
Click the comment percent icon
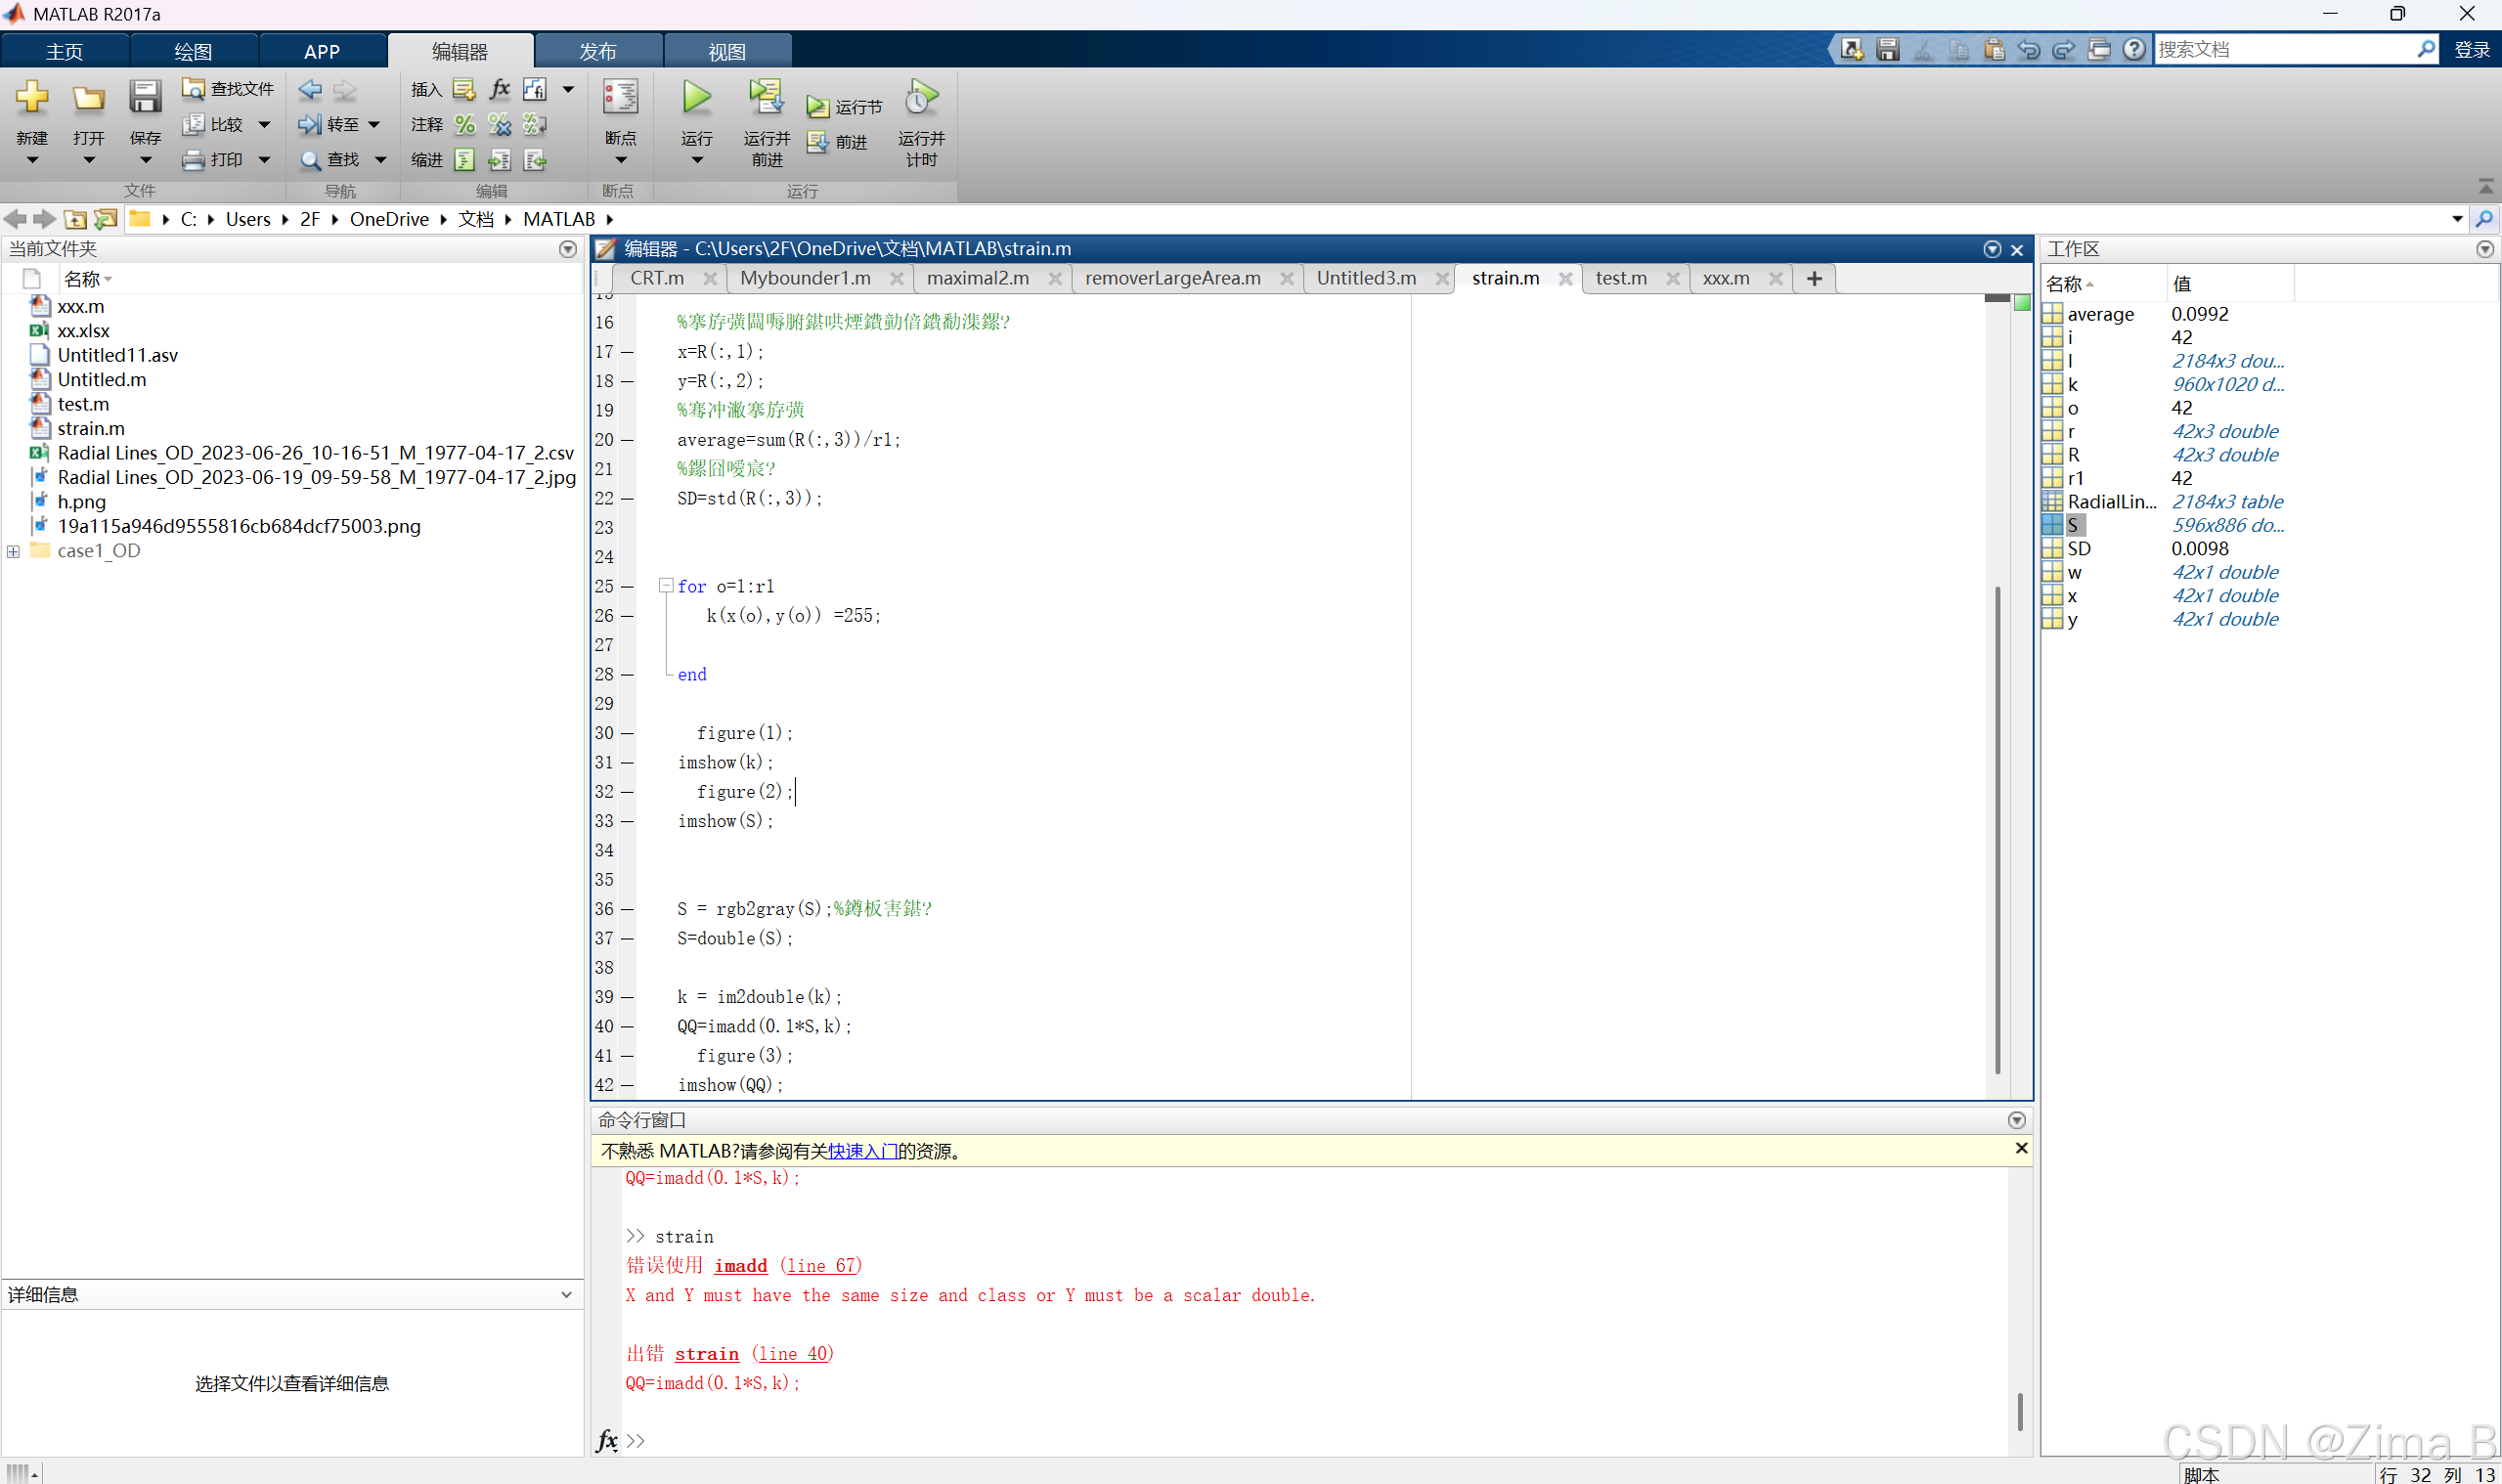pos(464,124)
